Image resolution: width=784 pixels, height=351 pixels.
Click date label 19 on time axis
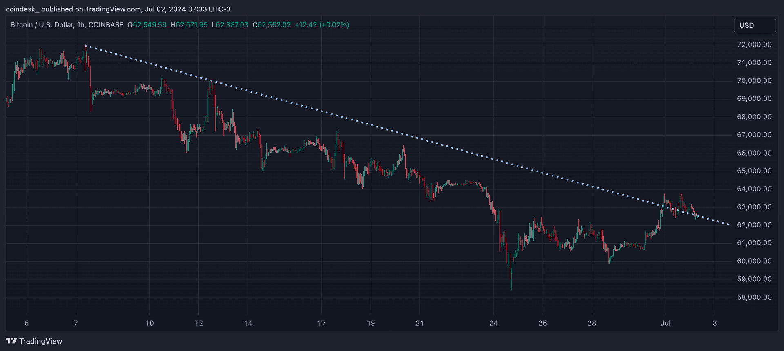(371, 323)
